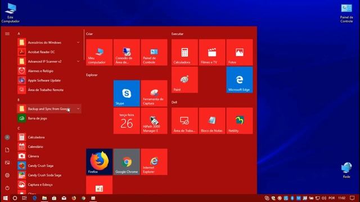This screenshot has height=202, width=360.
Task: Open Mail app on taskbar
Action: click(64, 198)
